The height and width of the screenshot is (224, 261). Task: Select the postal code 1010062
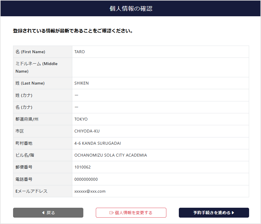click(x=82, y=167)
